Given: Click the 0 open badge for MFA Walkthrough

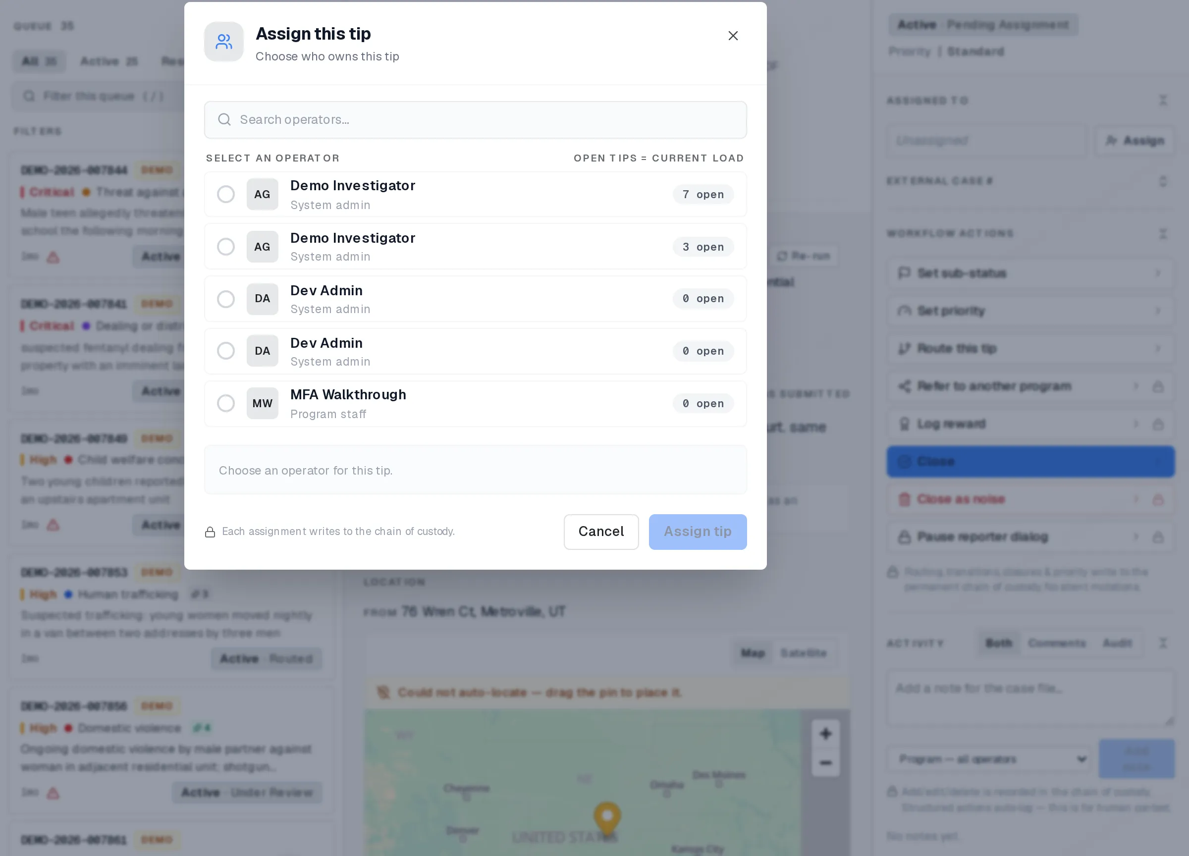Looking at the screenshot, I should coord(703,403).
